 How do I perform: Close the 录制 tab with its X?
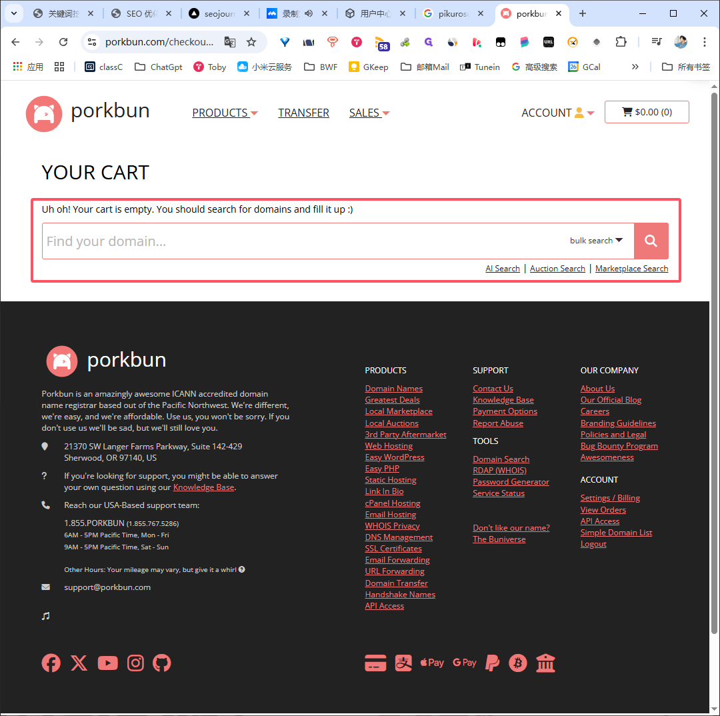tap(325, 14)
